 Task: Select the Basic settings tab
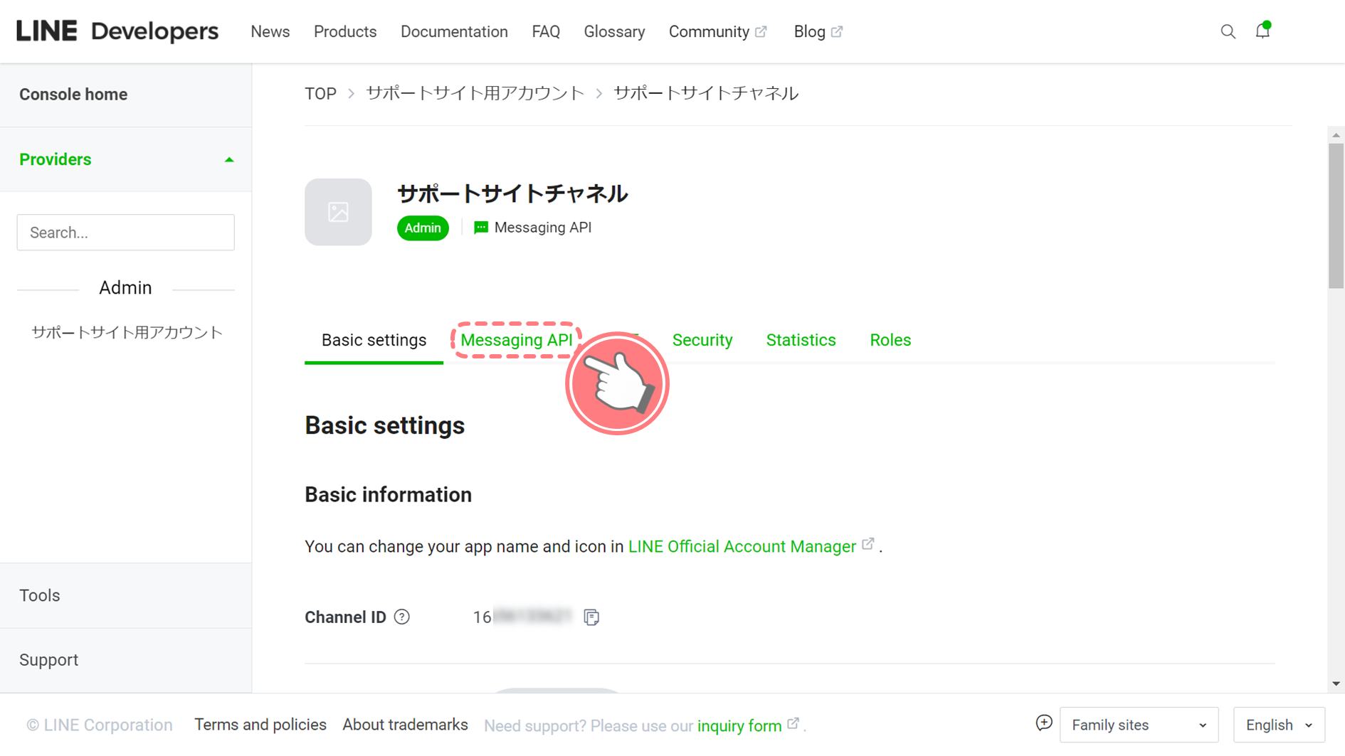click(x=374, y=340)
